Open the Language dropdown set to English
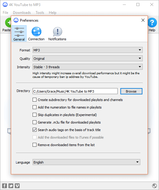Image resolution: width=159 pixels, height=190 pixels. (x=86, y=162)
